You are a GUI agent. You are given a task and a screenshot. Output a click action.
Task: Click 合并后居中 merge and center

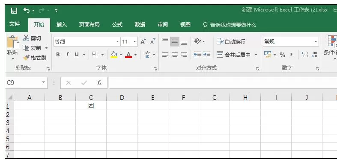233,55
